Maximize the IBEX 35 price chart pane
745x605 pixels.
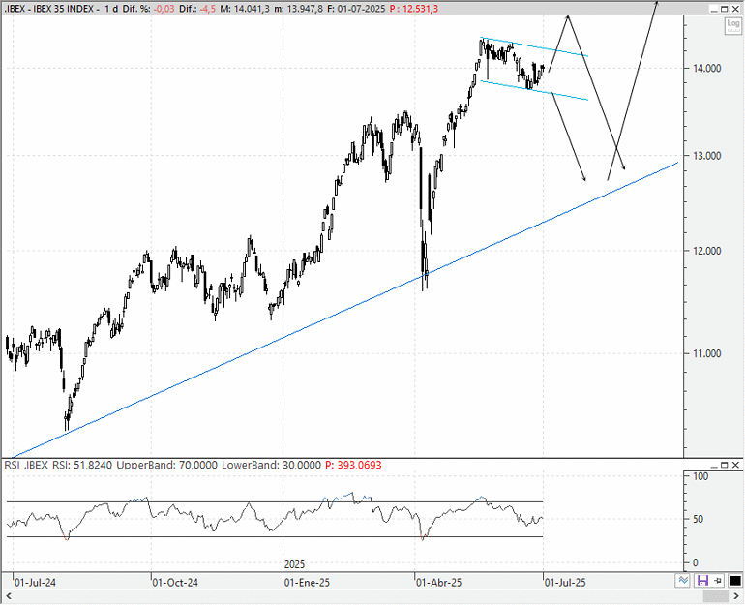point(724,9)
